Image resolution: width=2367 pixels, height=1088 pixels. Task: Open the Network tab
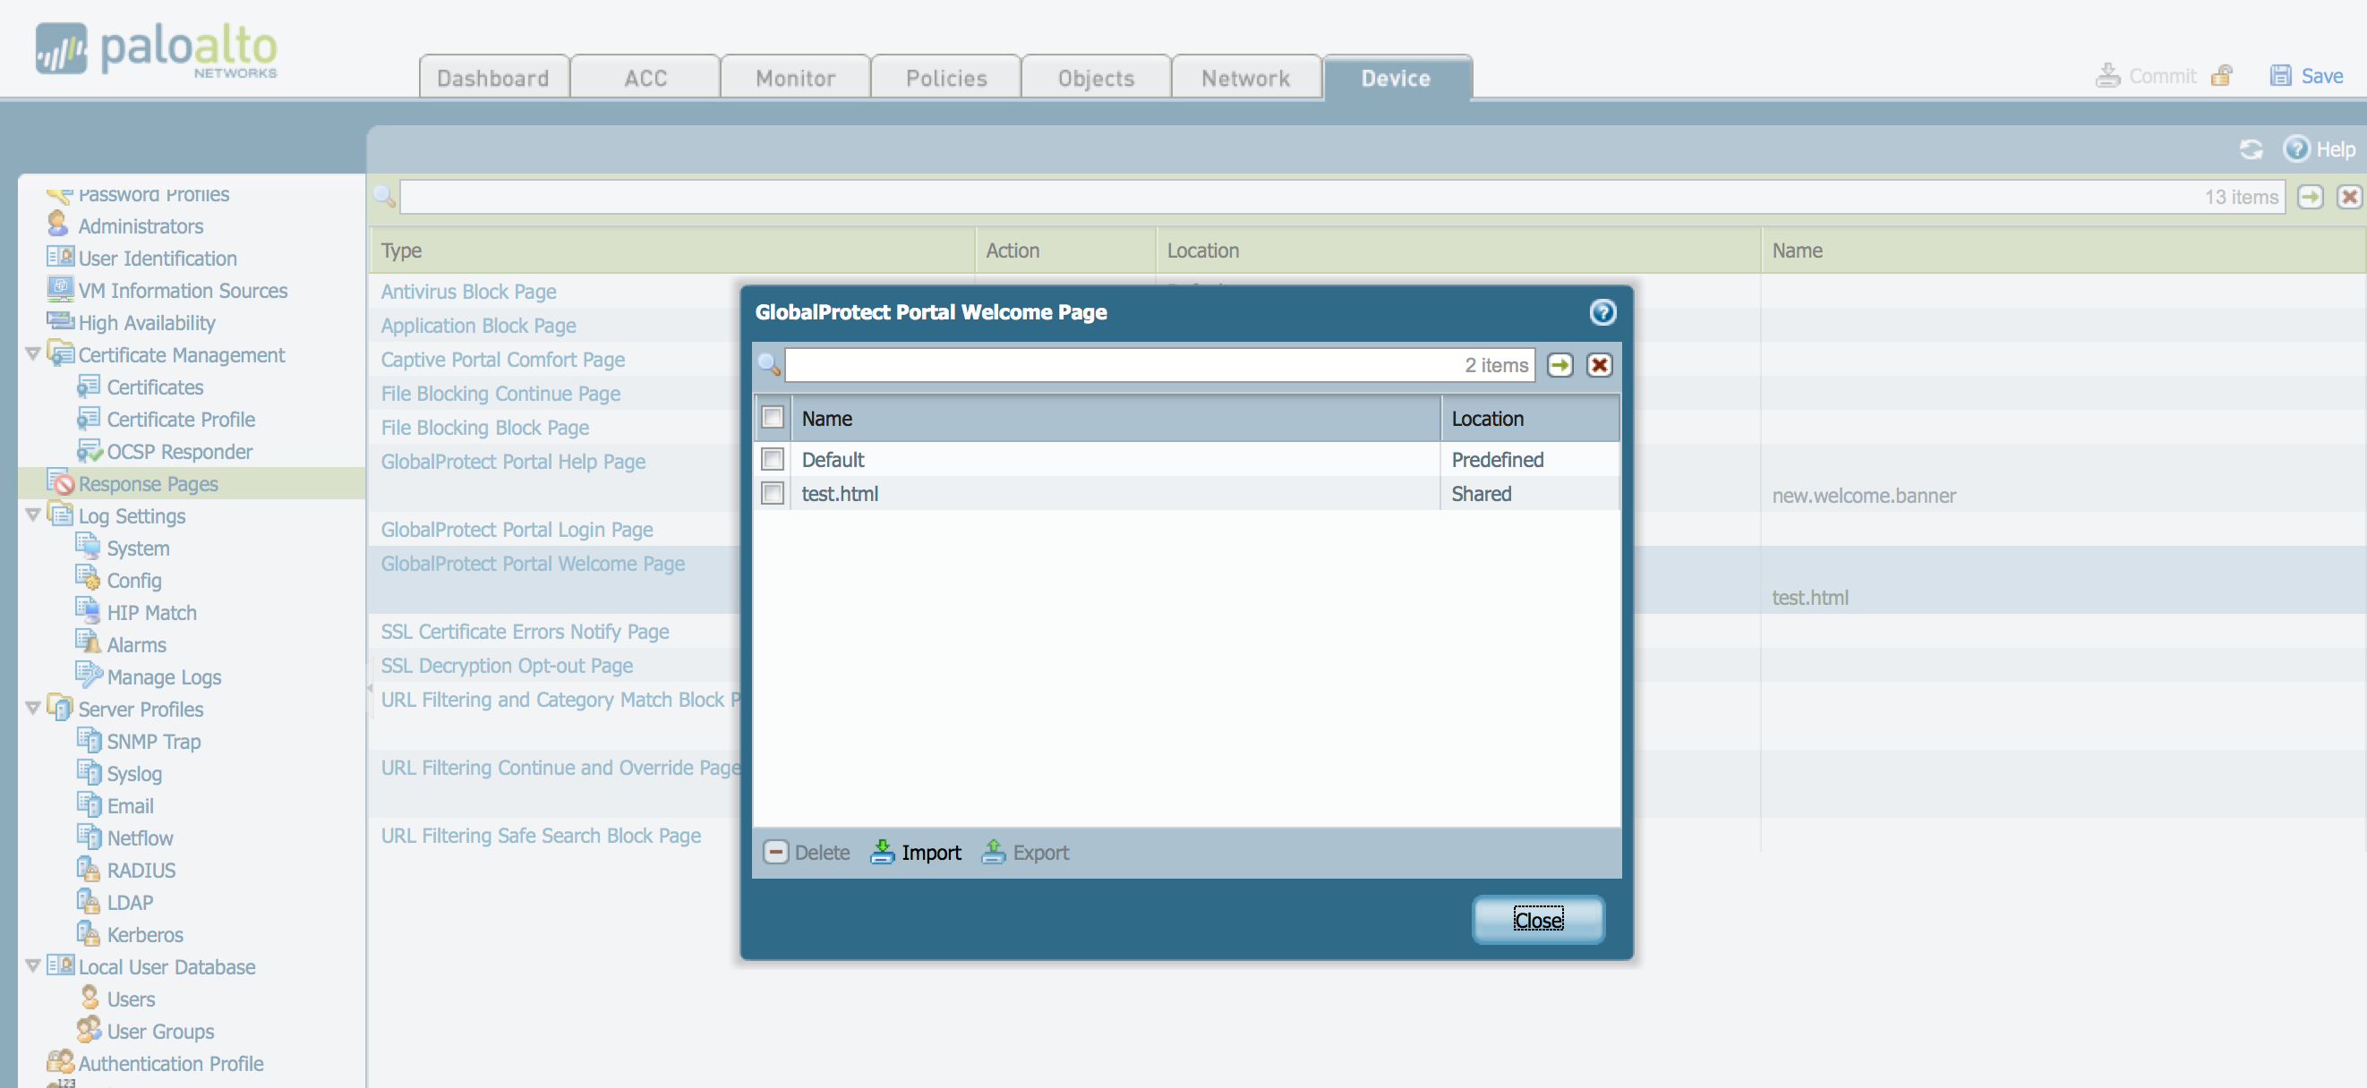(1245, 78)
